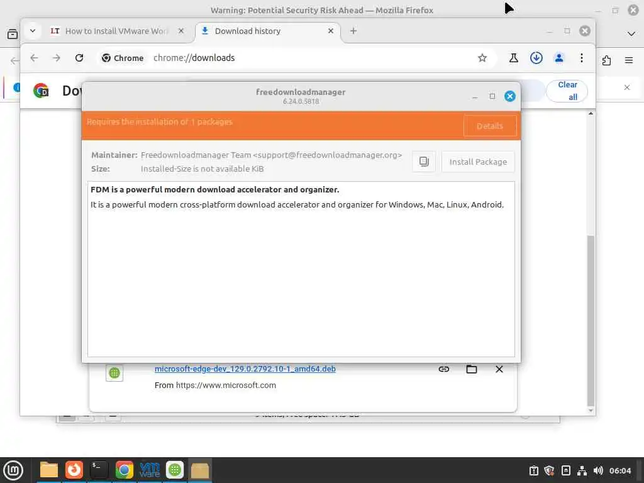Dismiss the Firefox notification bar
Image resolution: width=644 pixels, height=483 pixels.
click(x=627, y=87)
